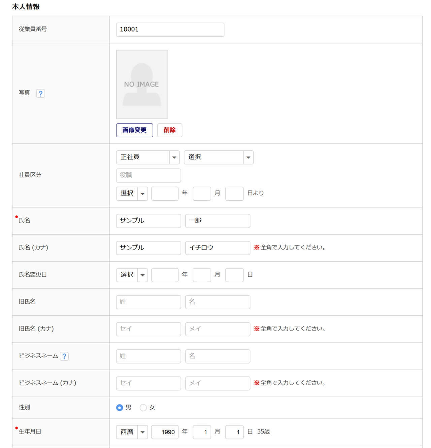The height and width of the screenshot is (448, 431).
Task: Click the 全角 note beside 旧氏名 (カナ)
Action: pyautogui.click(x=290, y=329)
